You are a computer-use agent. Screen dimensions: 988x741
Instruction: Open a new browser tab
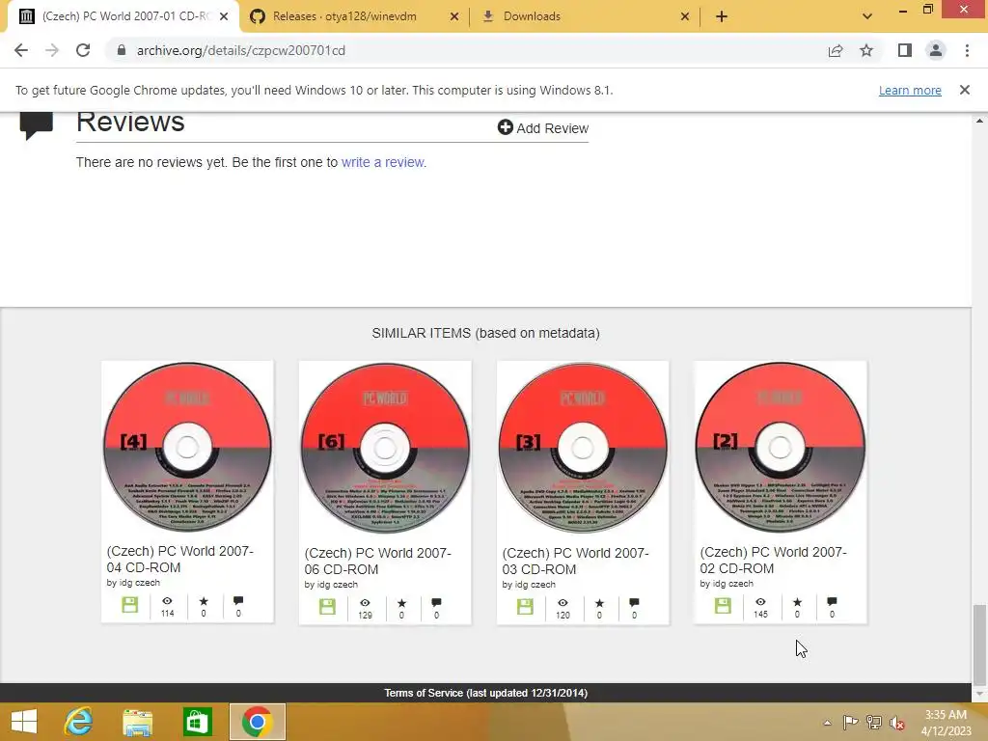tap(722, 16)
